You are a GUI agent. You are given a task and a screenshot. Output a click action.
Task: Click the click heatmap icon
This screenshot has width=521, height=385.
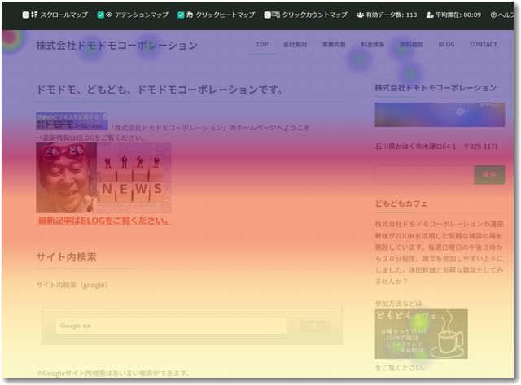(x=190, y=15)
